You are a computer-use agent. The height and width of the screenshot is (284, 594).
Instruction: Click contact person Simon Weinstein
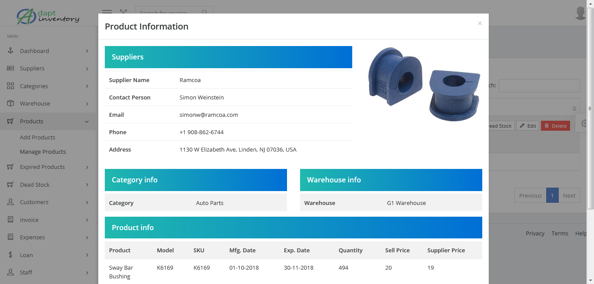tap(201, 97)
